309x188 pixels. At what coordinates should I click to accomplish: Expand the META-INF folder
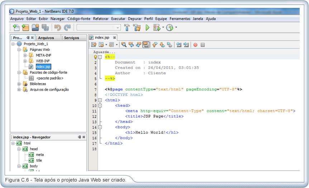click(25, 55)
